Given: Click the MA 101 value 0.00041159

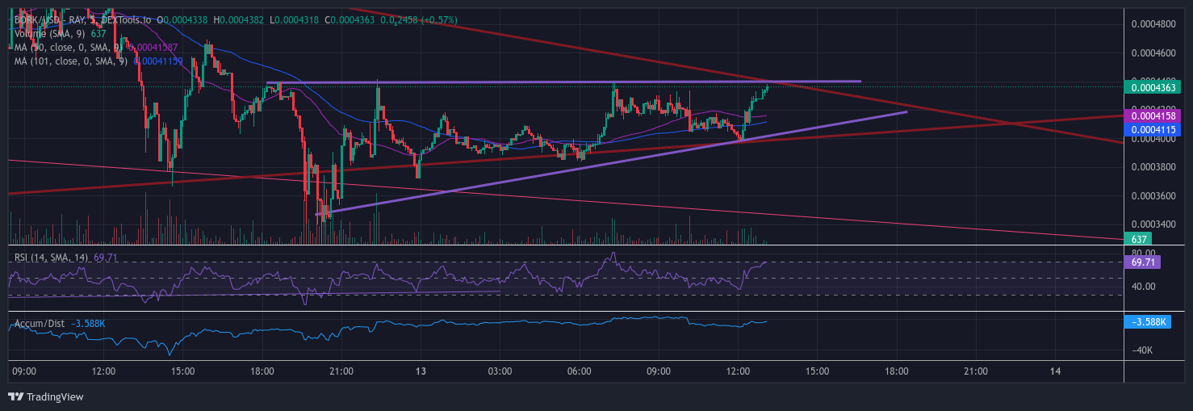Looking at the screenshot, I should pyautogui.click(x=158, y=61).
